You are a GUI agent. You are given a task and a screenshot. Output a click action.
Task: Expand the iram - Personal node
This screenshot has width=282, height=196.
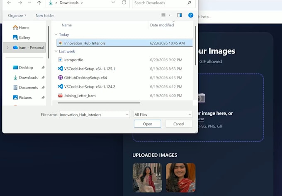point(7,48)
